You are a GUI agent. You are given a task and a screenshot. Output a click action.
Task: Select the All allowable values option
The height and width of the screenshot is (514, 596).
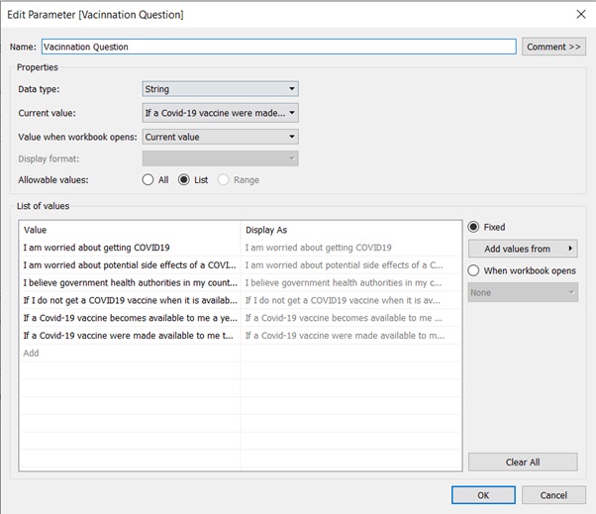(x=149, y=180)
